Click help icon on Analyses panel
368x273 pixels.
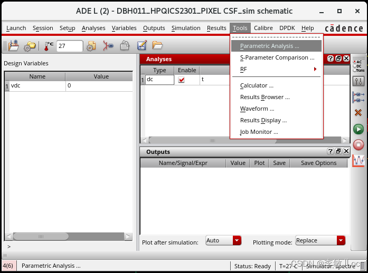[x=330, y=58]
